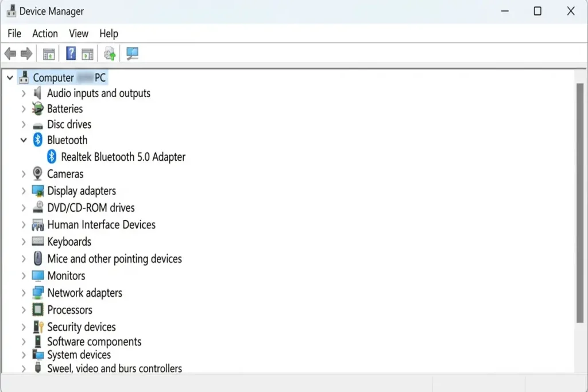The image size is (588, 392).
Task: Expand Audio inputs and outputs chevron
Action: pos(24,94)
